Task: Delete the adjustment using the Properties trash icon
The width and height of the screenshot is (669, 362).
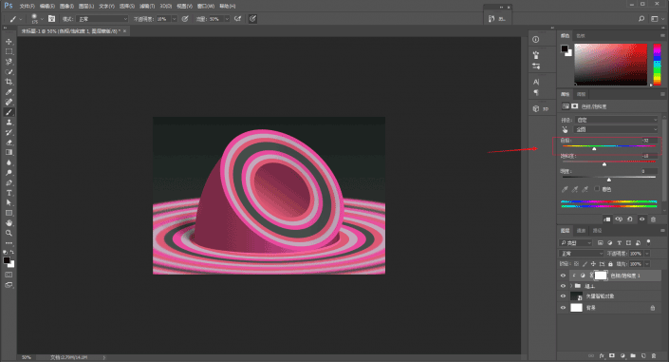Action: 653,219
